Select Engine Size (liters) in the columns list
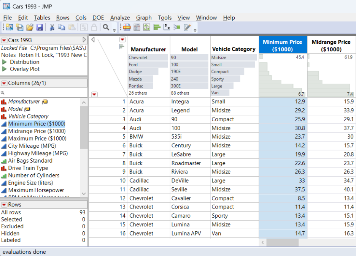The height and width of the screenshot is (256, 356). 31,183
